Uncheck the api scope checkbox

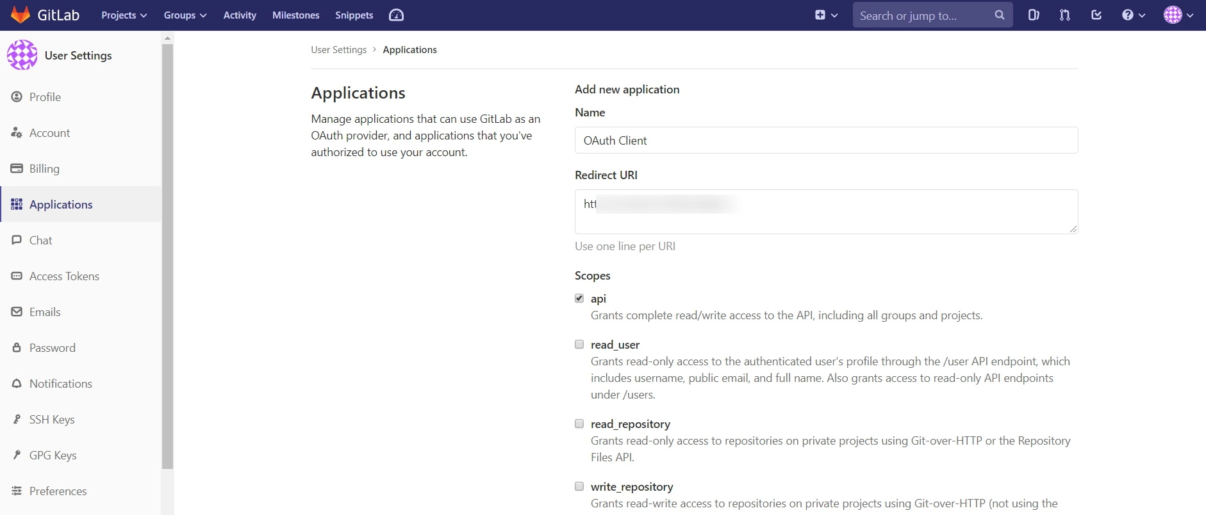click(579, 298)
